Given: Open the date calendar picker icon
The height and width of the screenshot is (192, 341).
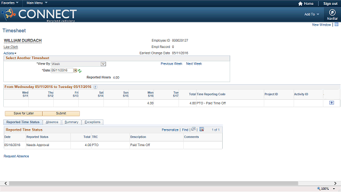Looking at the screenshot, I should 75,70.
